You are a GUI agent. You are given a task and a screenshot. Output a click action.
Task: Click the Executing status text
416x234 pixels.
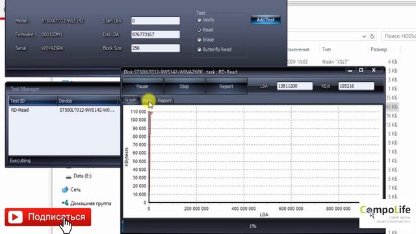pos(20,161)
